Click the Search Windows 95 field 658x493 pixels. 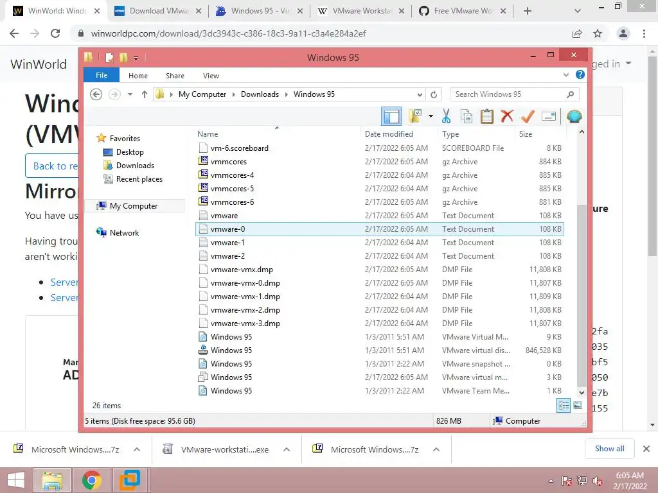pyautogui.click(x=514, y=94)
